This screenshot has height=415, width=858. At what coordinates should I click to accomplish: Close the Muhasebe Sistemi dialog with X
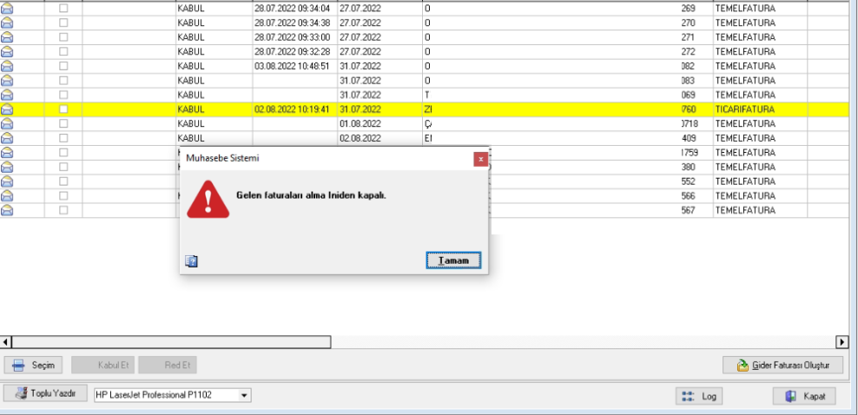(480, 159)
